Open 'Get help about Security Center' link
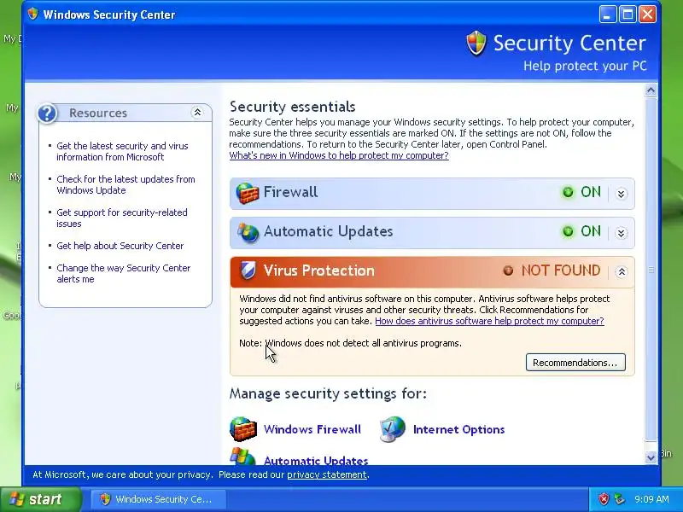Viewport: 683px width, 512px height. click(120, 246)
